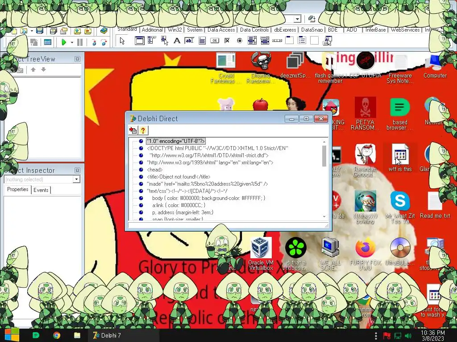Click save desktop icon beside combo box
Viewport: 457px width, 342px height.
[x=312, y=19]
